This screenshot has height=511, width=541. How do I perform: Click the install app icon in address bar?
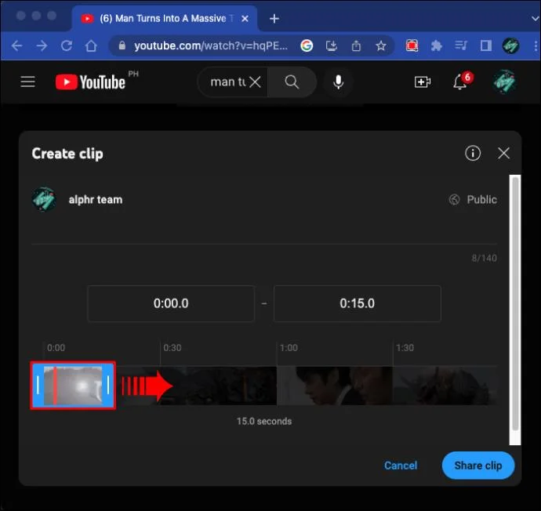click(331, 45)
